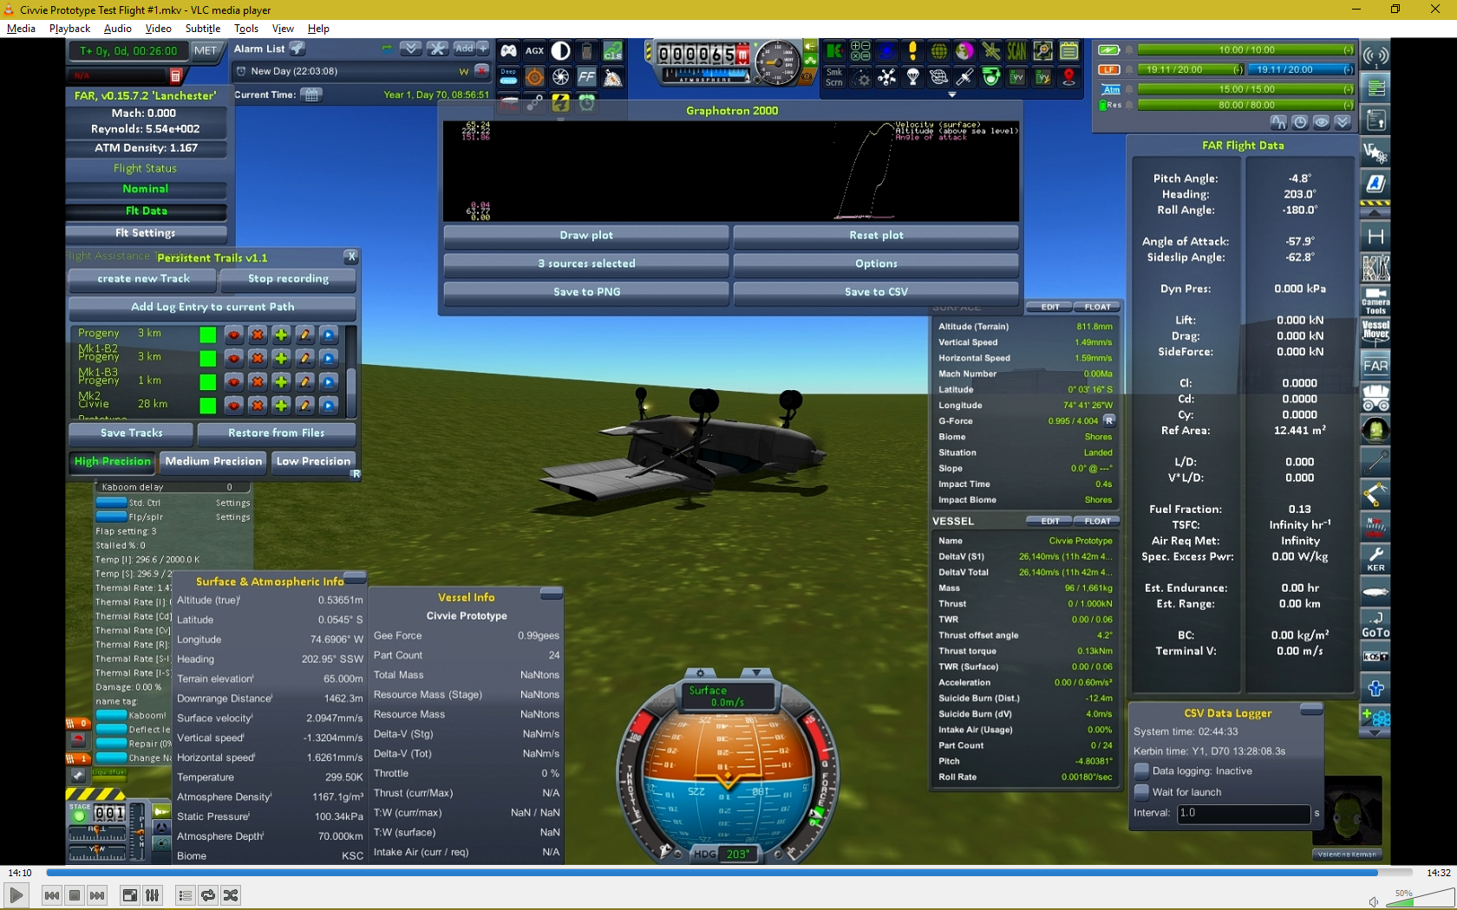The width and height of the screenshot is (1457, 910).
Task: Seek on the video progress bar
Action: [729, 873]
